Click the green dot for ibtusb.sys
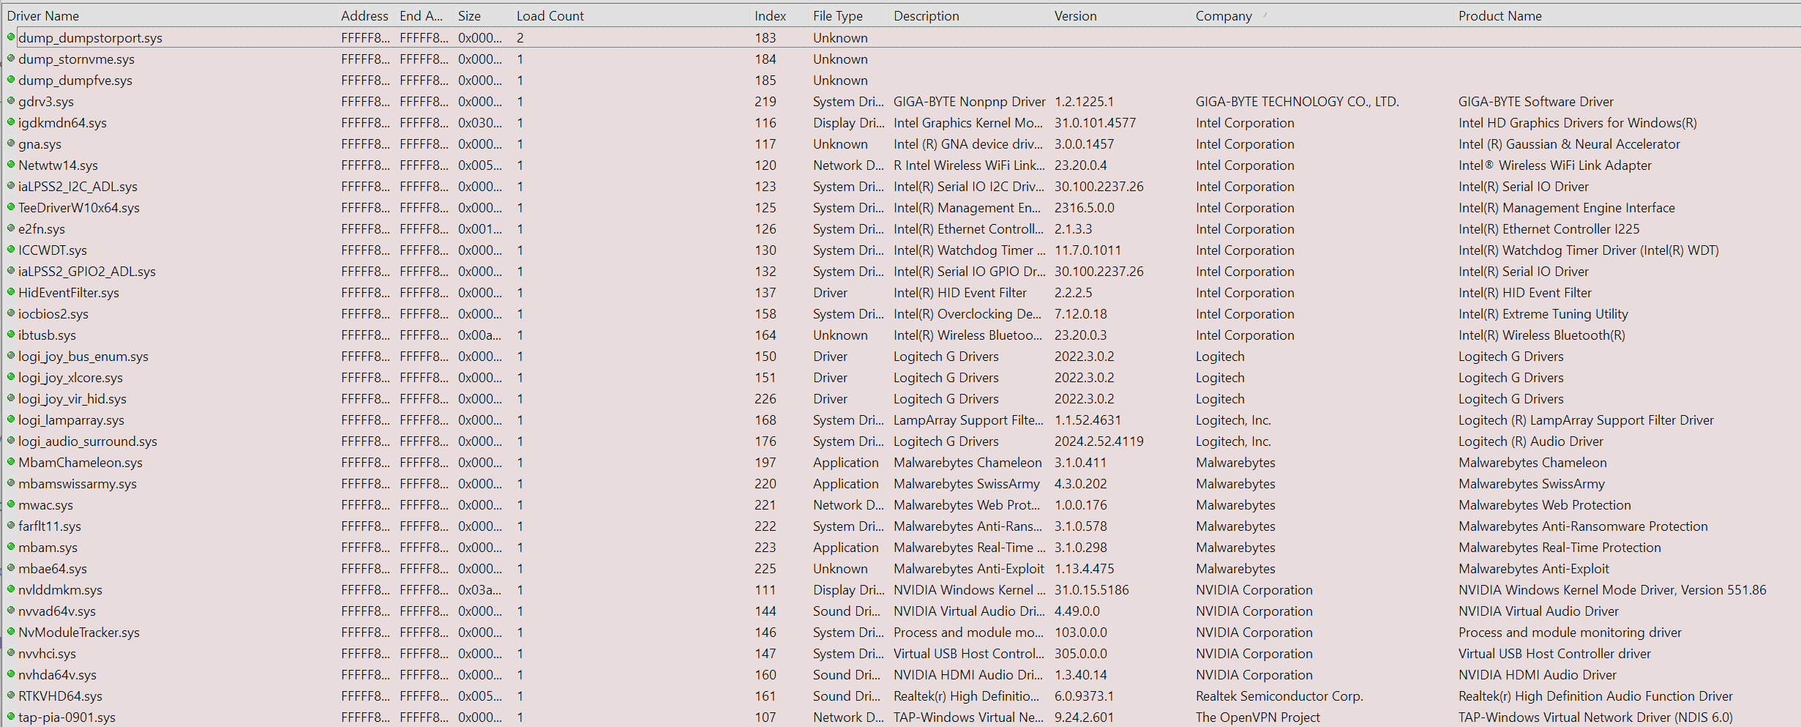The width and height of the screenshot is (1801, 727). [x=11, y=334]
